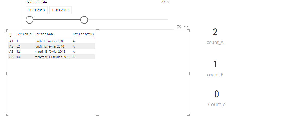This screenshot has height=140, width=306.
Task: Open the slicer type dropdown chevron
Action: pos(169,2)
